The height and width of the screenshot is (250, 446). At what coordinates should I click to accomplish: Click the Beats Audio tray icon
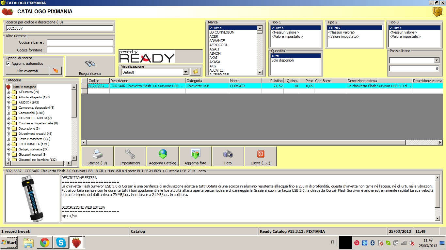pos(357,243)
